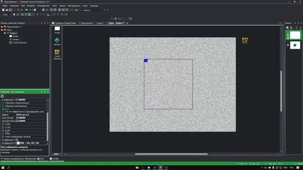Click the Undo arrow icon
The height and width of the screenshot is (170, 303).
click(27, 10)
